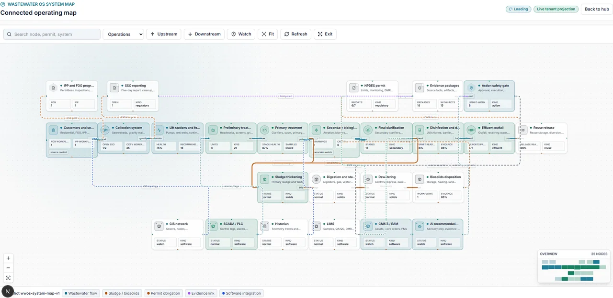Screen dimensions: 613x298
Task: Select the WITH FACTS 15 cell
Action: coord(450,104)
